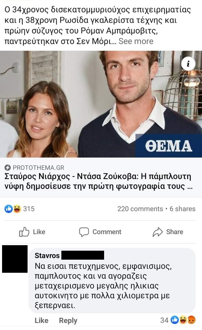Tap the info icon on the article image
Viewport: 202px width, 330px height.
188,63
